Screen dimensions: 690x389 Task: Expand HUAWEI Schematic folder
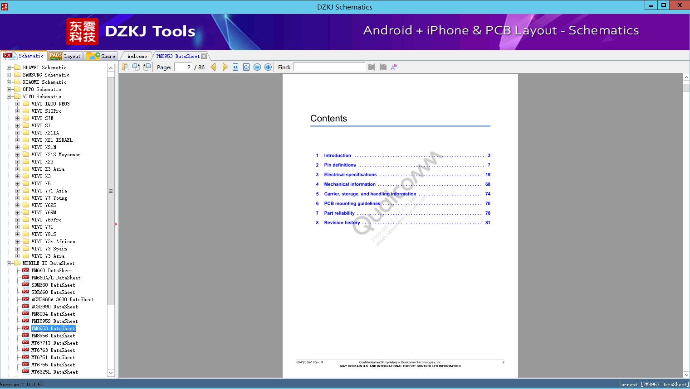click(x=9, y=67)
